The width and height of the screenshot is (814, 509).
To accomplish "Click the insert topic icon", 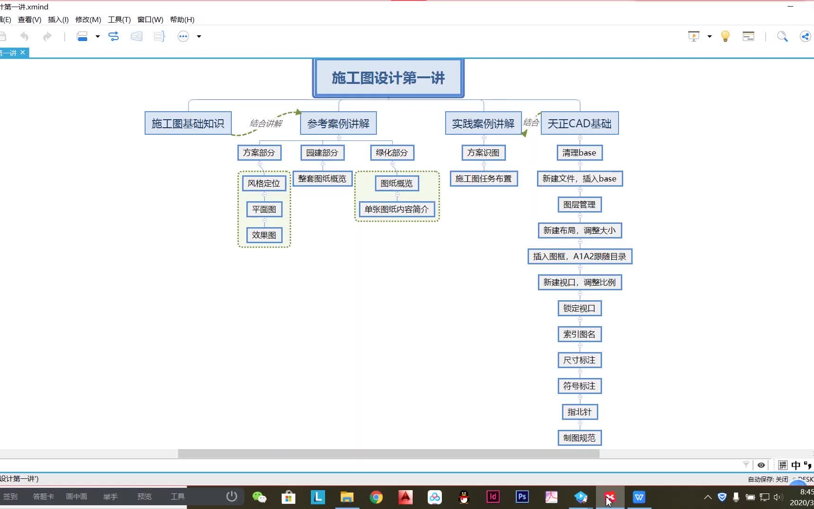I will 82,36.
